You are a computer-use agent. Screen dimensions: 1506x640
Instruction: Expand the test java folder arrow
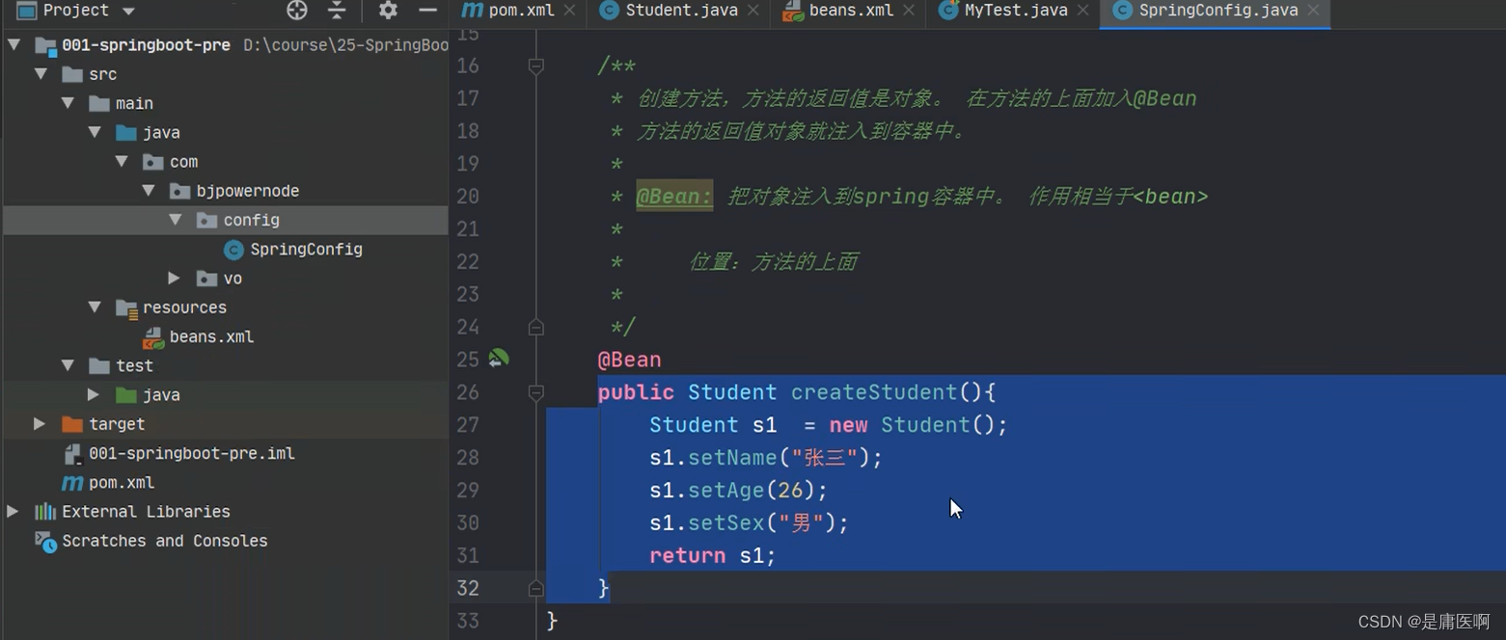tap(93, 395)
